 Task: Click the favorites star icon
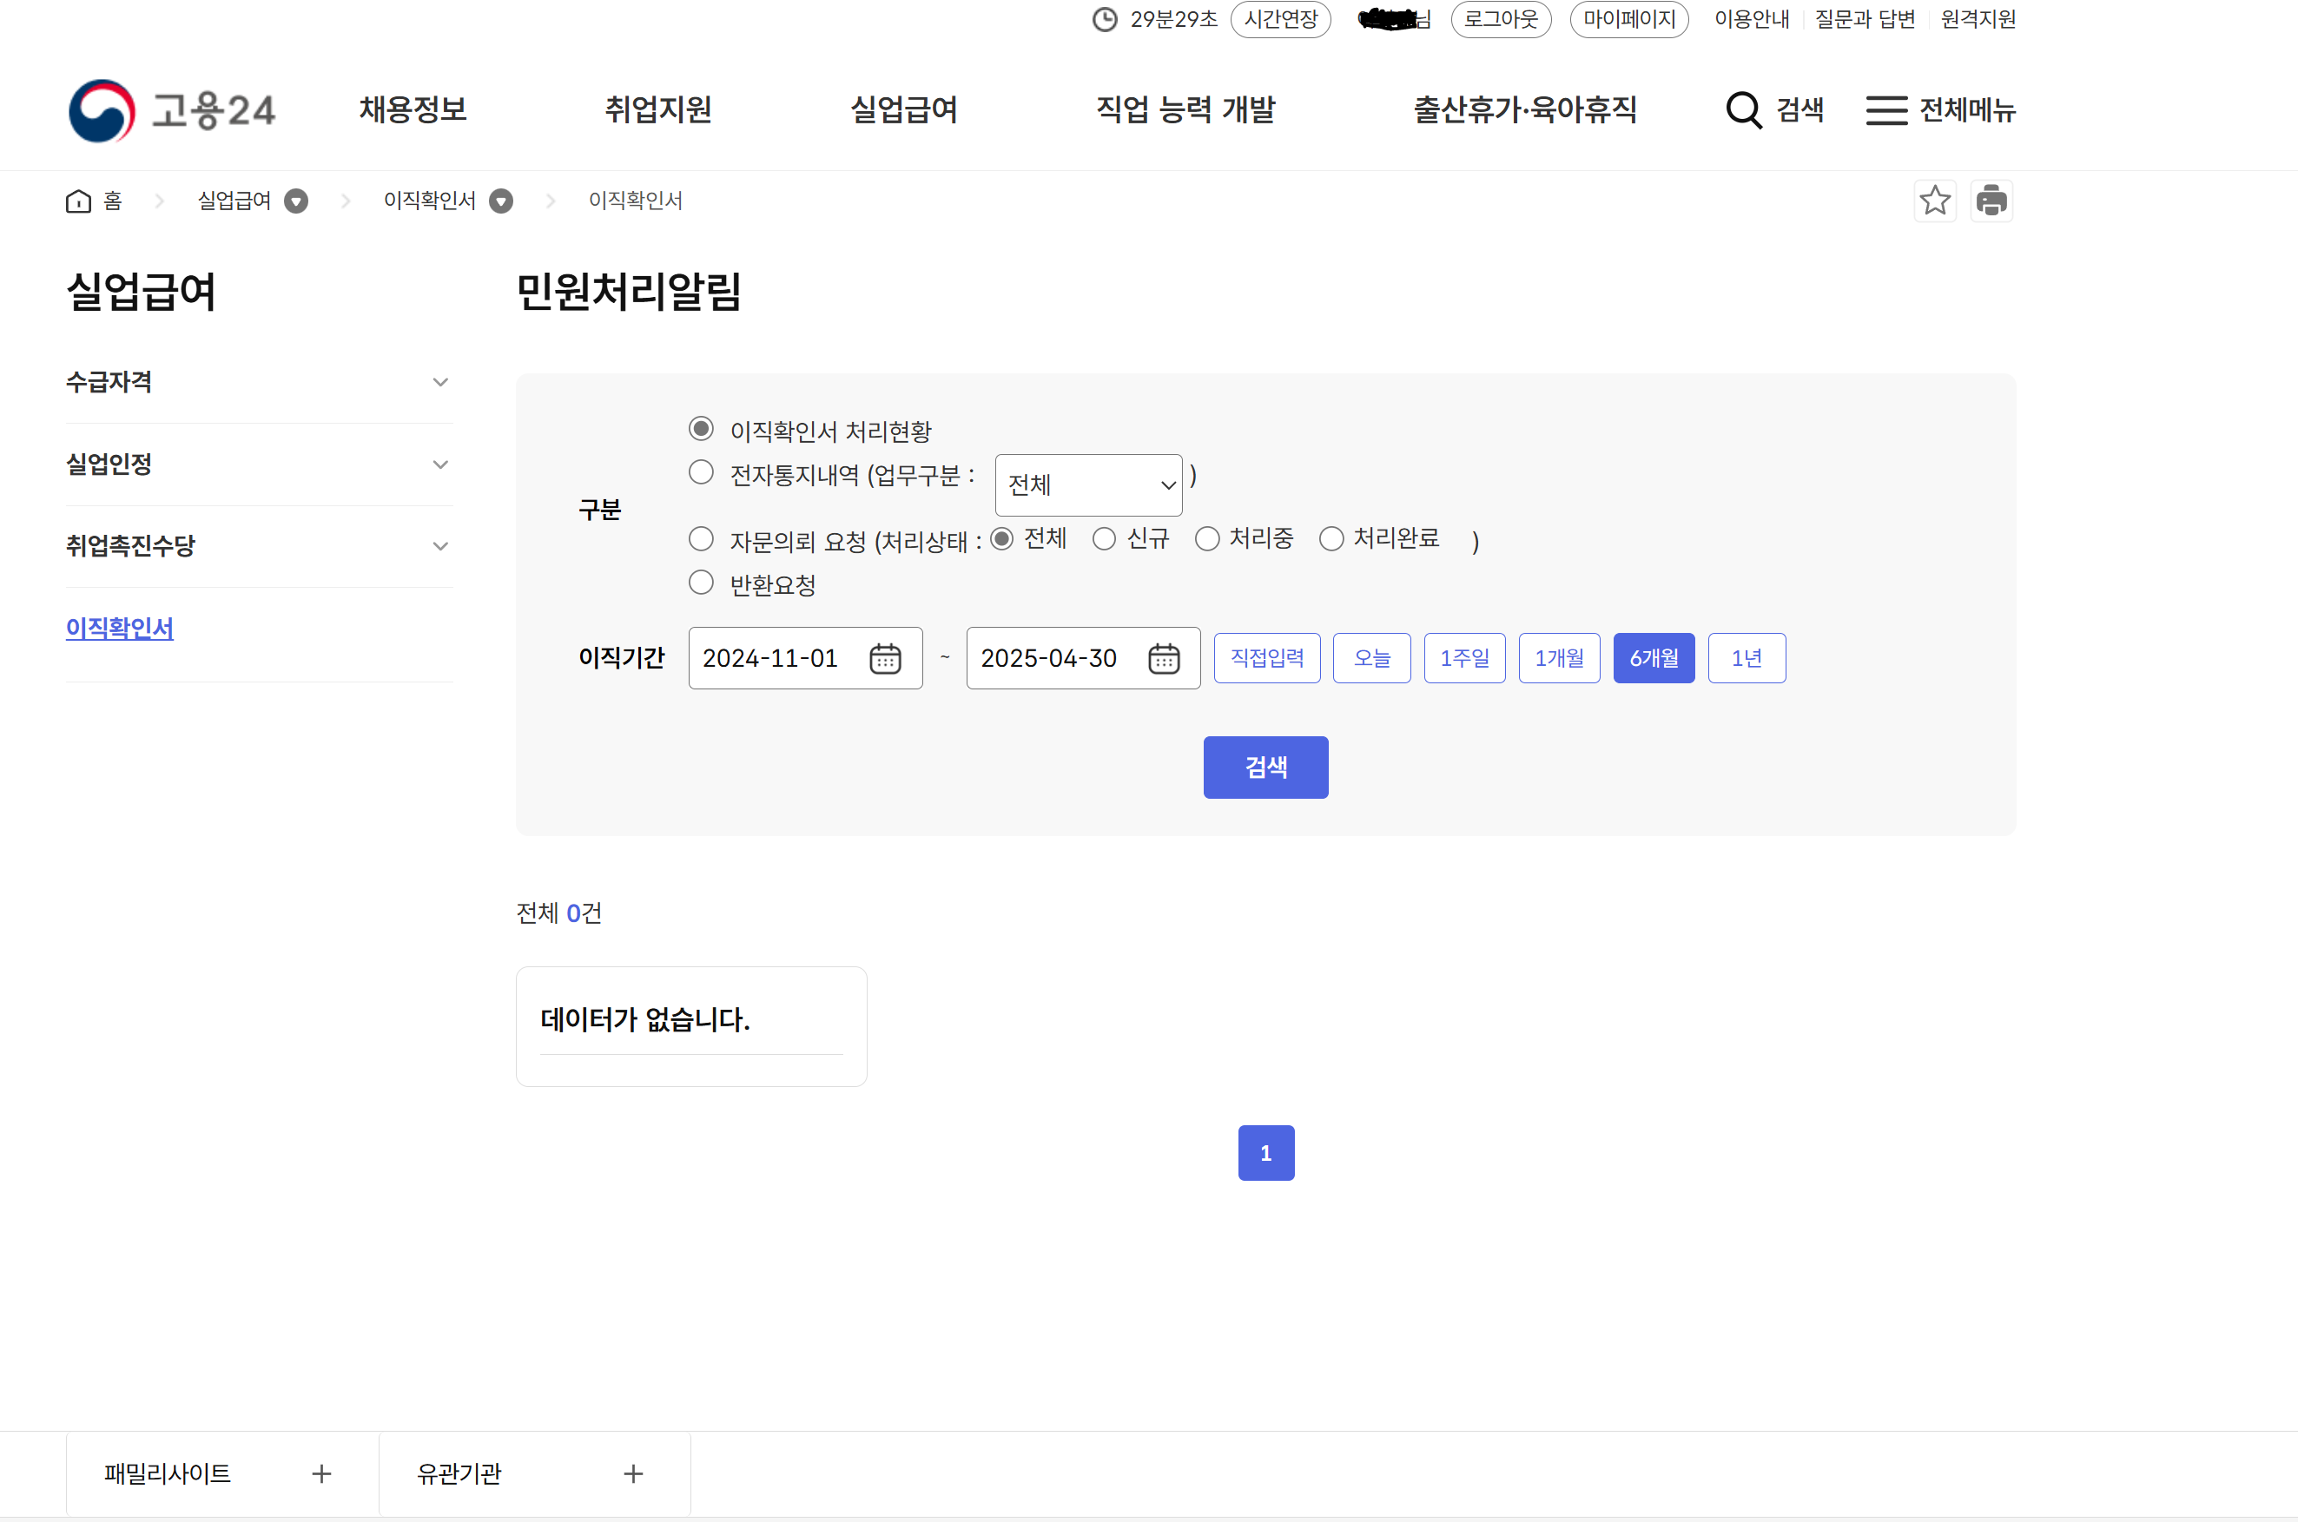click(1934, 201)
